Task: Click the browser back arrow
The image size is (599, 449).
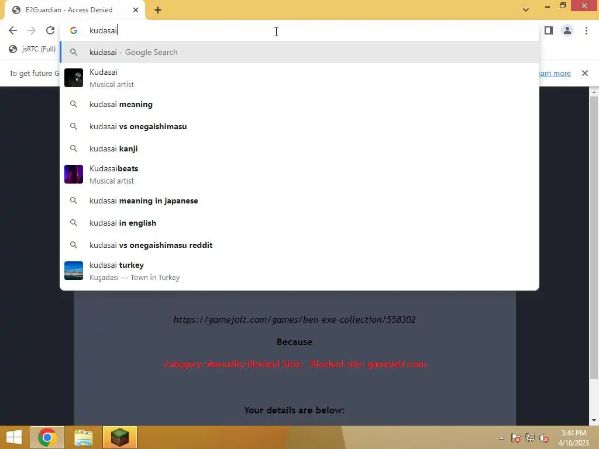Action: 13,30
